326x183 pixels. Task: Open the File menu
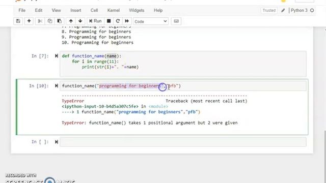(22, 10)
